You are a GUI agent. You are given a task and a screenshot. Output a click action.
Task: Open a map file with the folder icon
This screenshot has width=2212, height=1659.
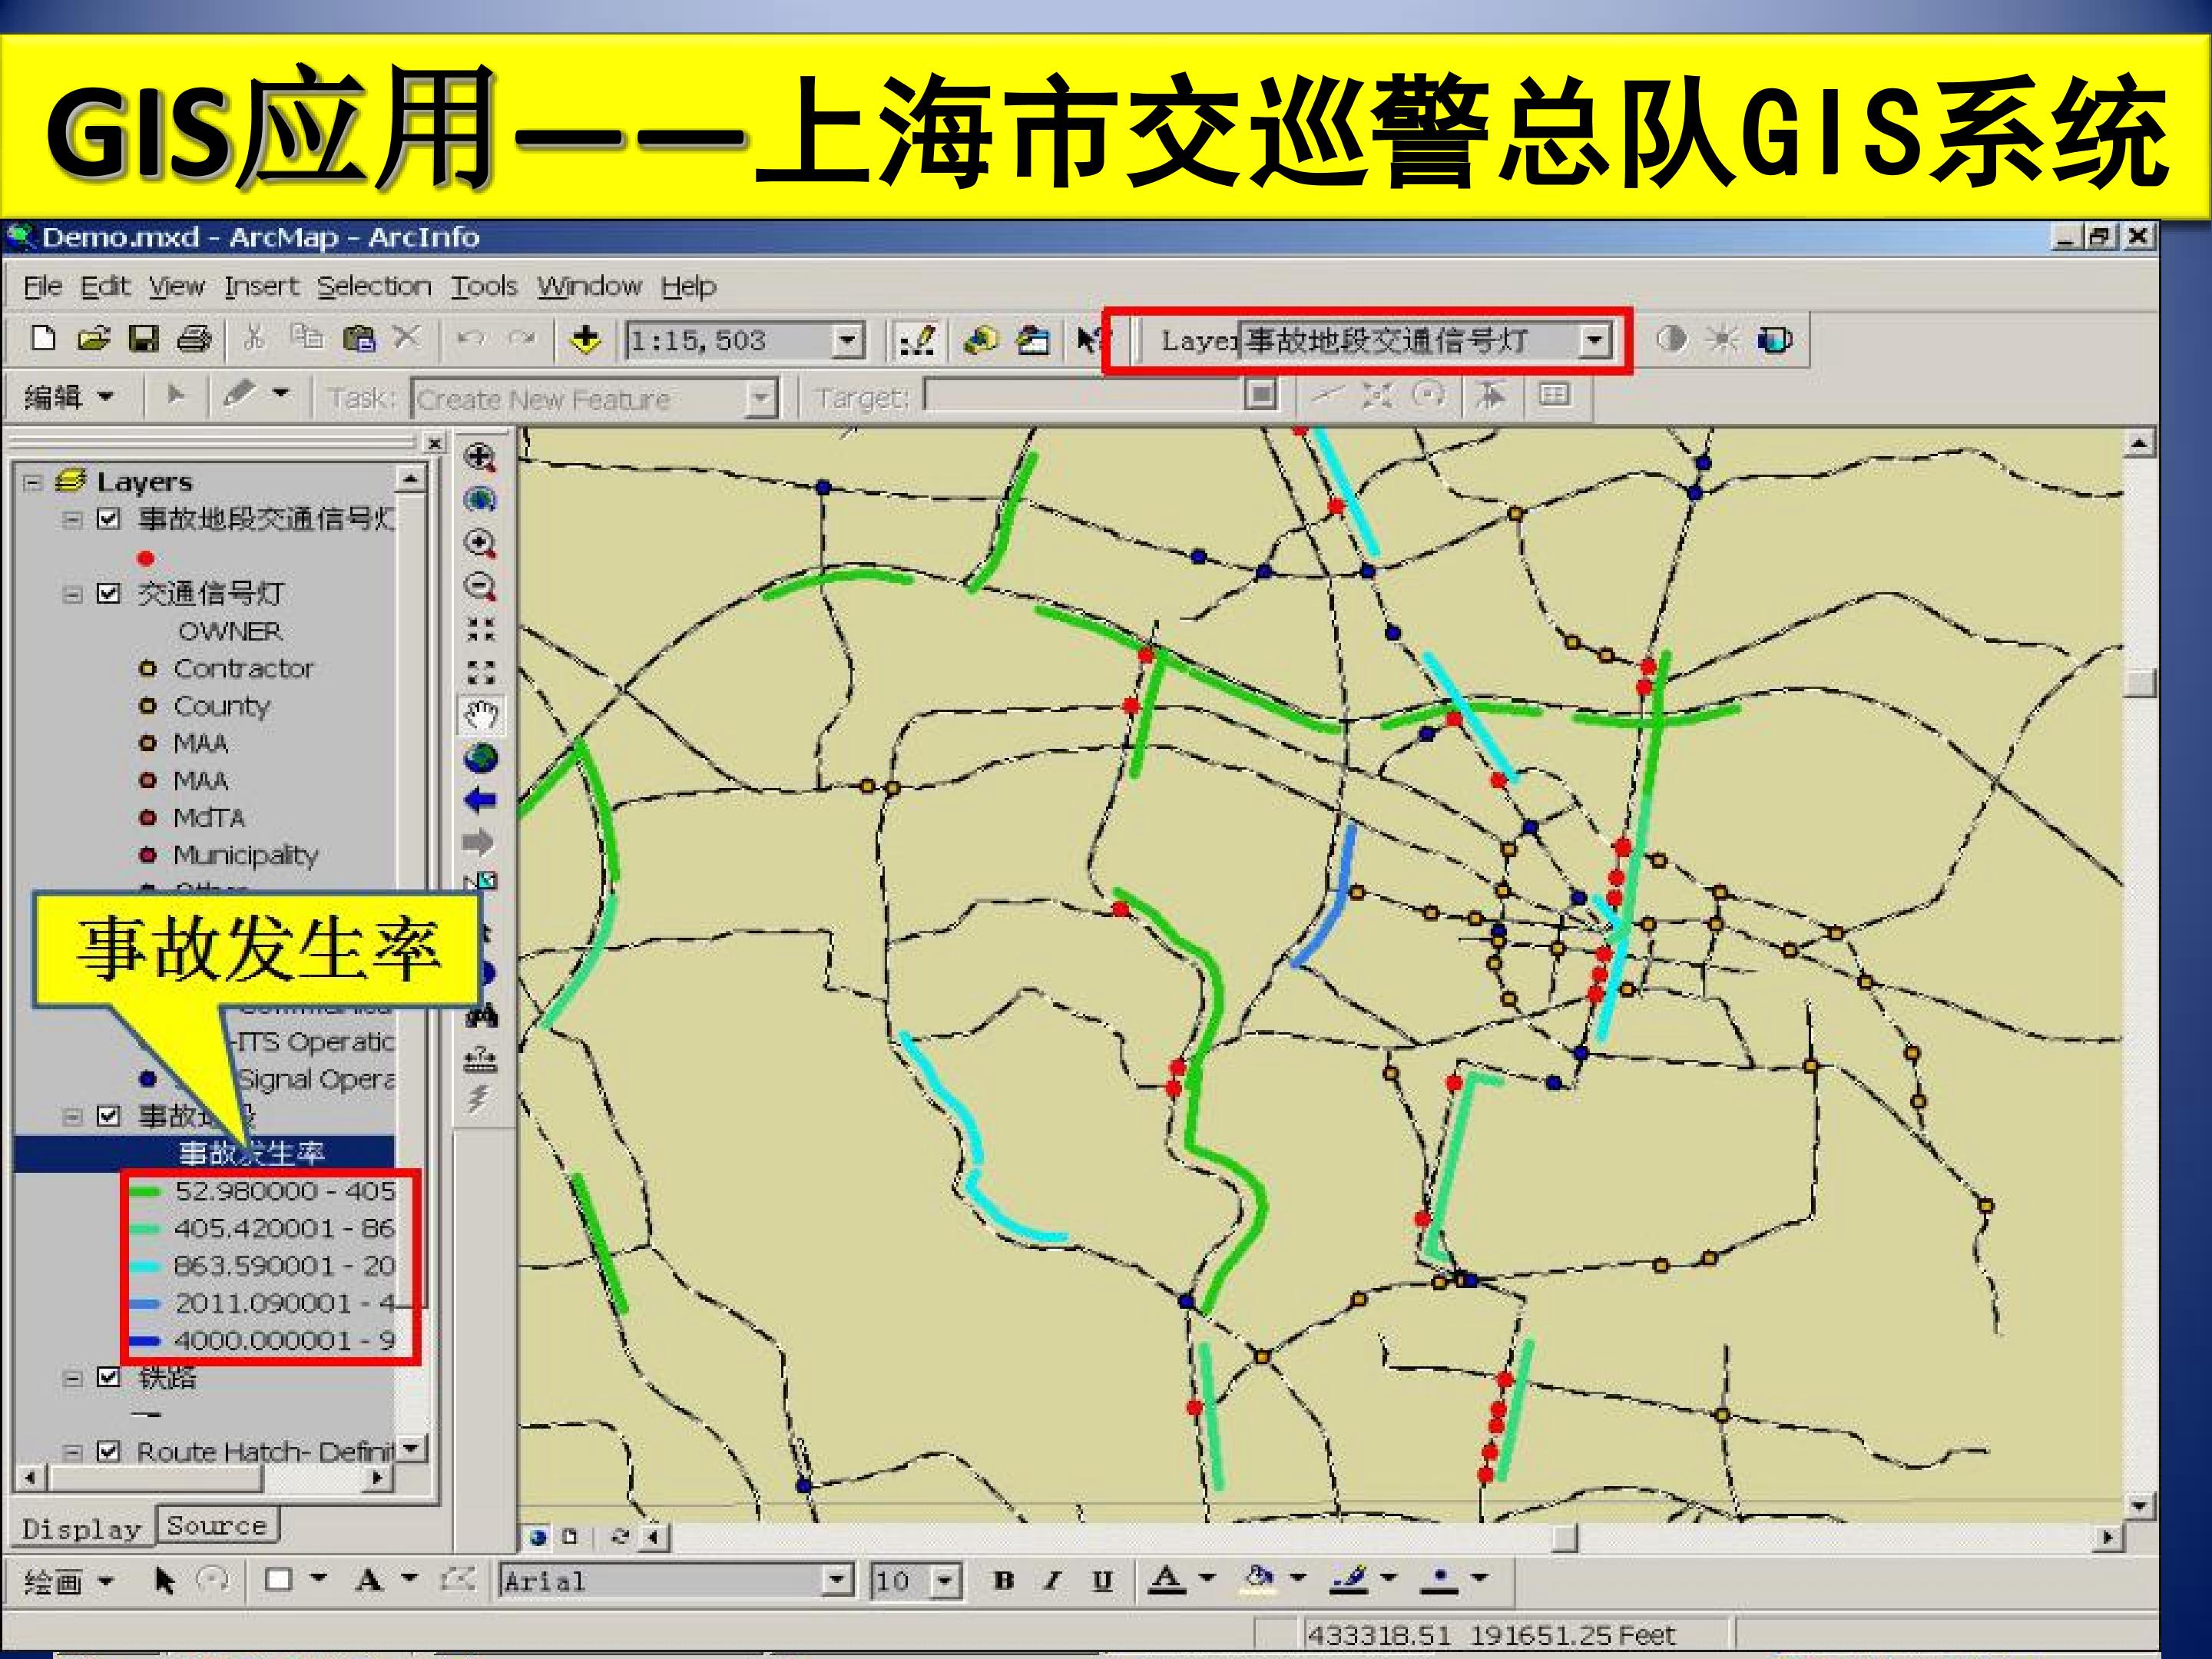[93, 339]
